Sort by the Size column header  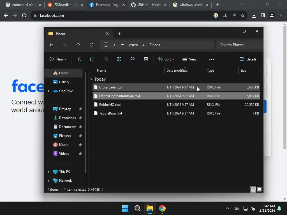243,71
